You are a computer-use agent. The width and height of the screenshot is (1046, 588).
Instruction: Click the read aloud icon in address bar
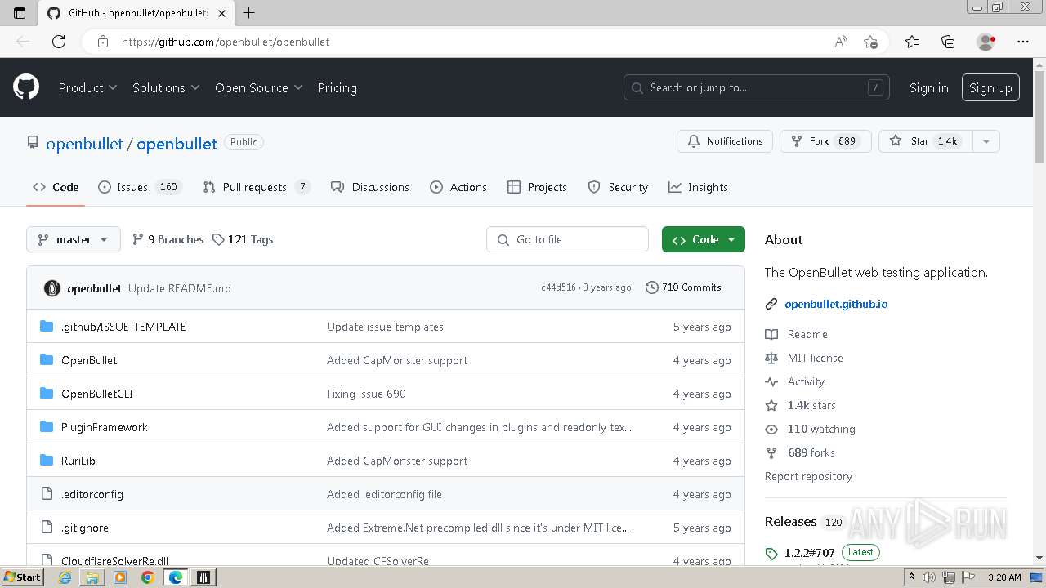click(841, 42)
